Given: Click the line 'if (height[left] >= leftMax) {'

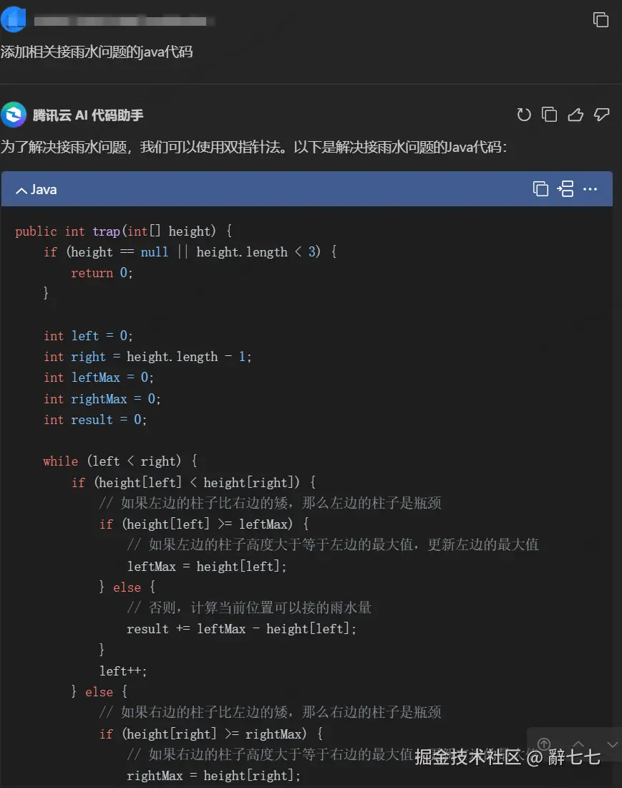Looking at the screenshot, I should (x=204, y=524).
